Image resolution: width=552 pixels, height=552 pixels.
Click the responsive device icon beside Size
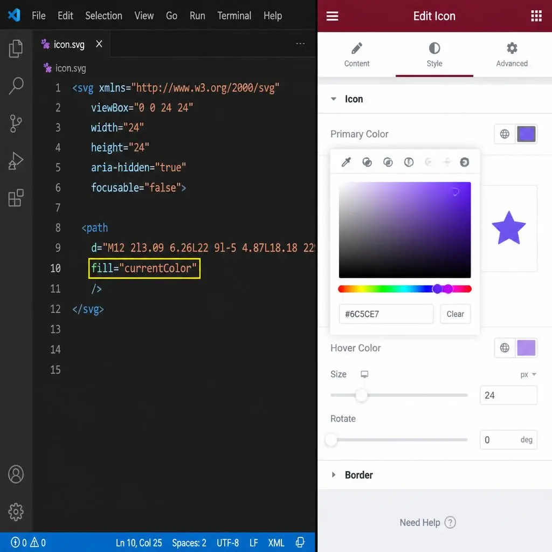tap(364, 374)
